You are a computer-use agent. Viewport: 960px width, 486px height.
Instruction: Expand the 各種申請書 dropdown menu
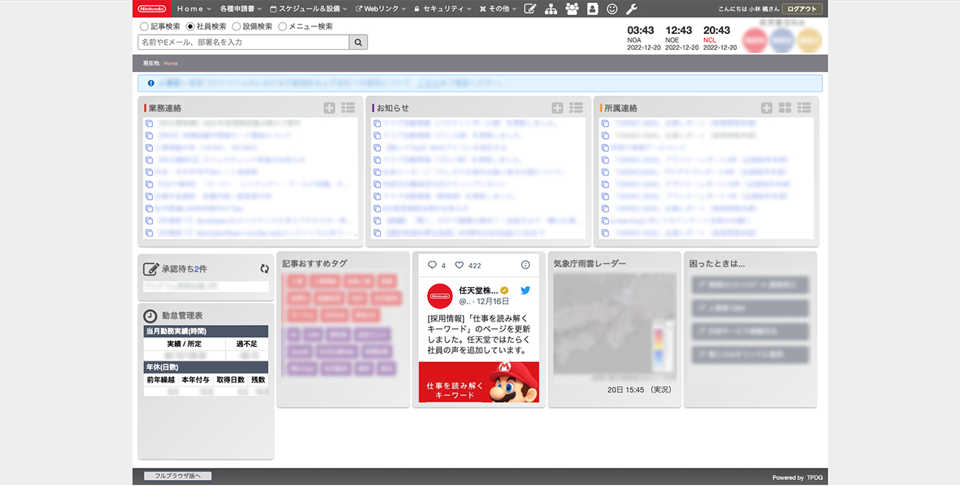pyautogui.click(x=240, y=9)
